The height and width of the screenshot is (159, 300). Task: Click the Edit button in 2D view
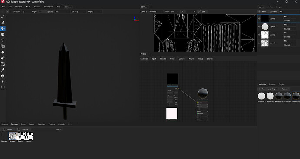tap(202, 12)
